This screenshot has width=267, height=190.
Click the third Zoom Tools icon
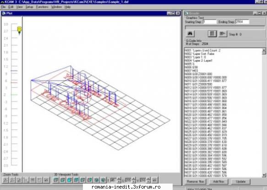(x=19, y=180)
